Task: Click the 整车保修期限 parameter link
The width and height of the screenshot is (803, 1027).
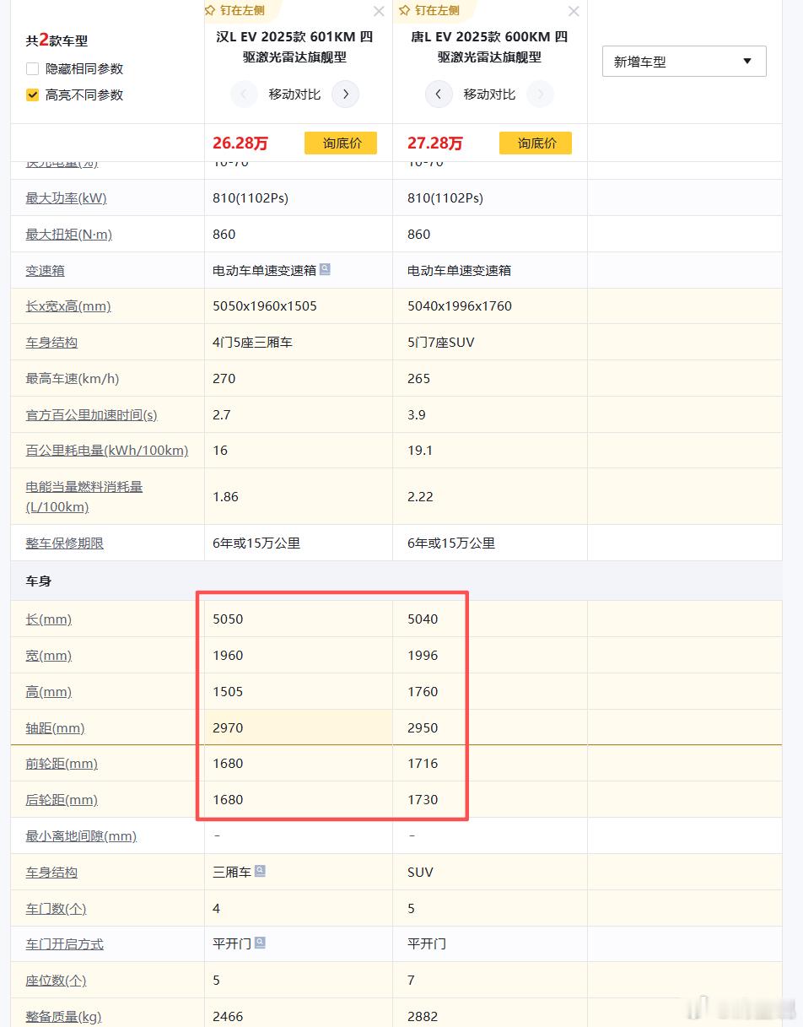Action: click(x=64, y=543)
